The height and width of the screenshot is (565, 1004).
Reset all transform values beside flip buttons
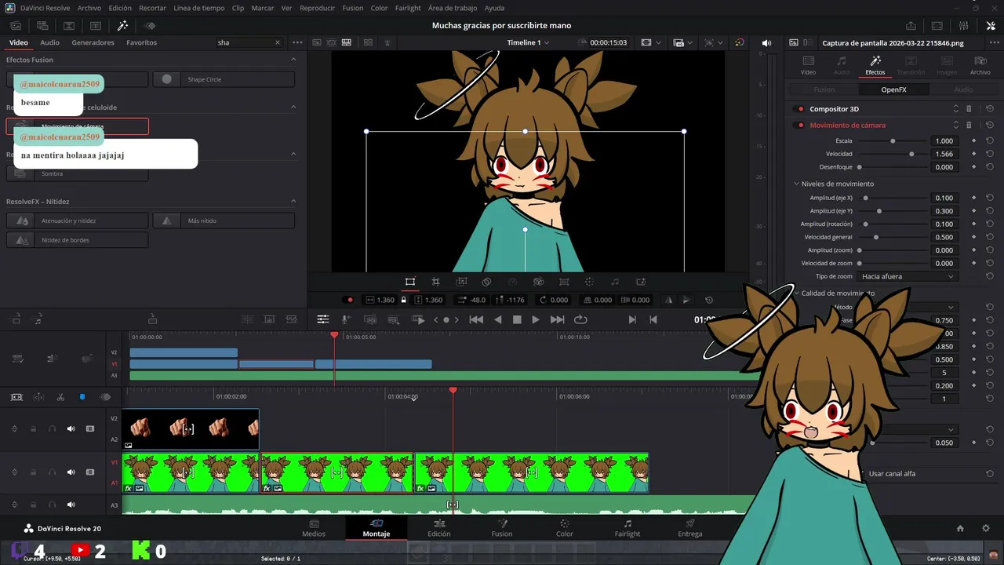(709, 300)
